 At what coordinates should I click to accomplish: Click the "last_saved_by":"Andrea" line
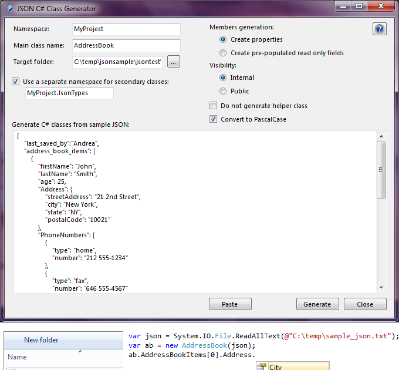62,144
